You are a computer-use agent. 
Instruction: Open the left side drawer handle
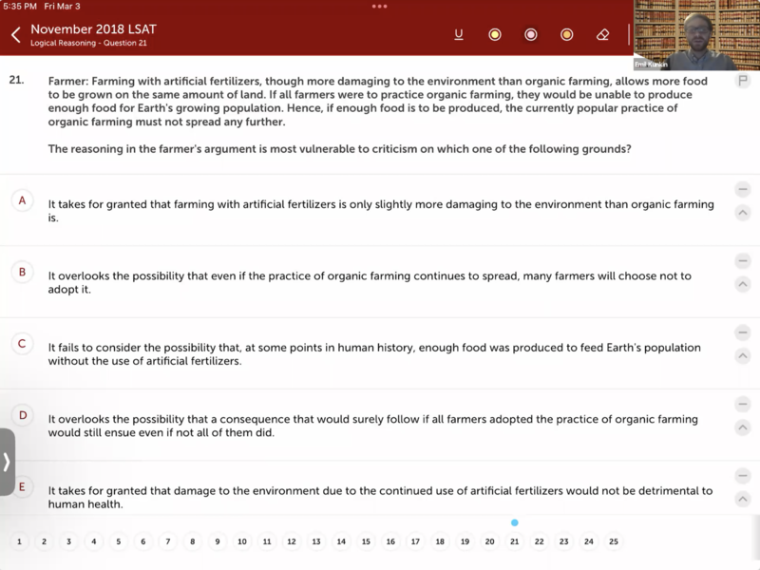coord(7,462)
